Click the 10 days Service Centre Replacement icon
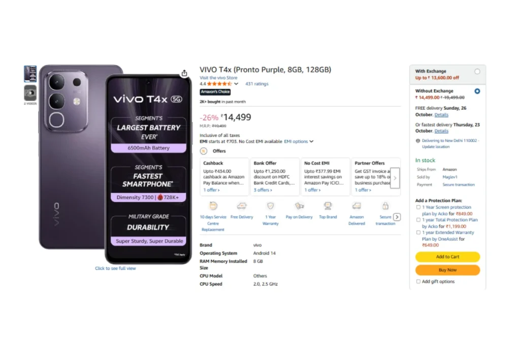Viewport: 520px width, 347px height. coord(213,206)
